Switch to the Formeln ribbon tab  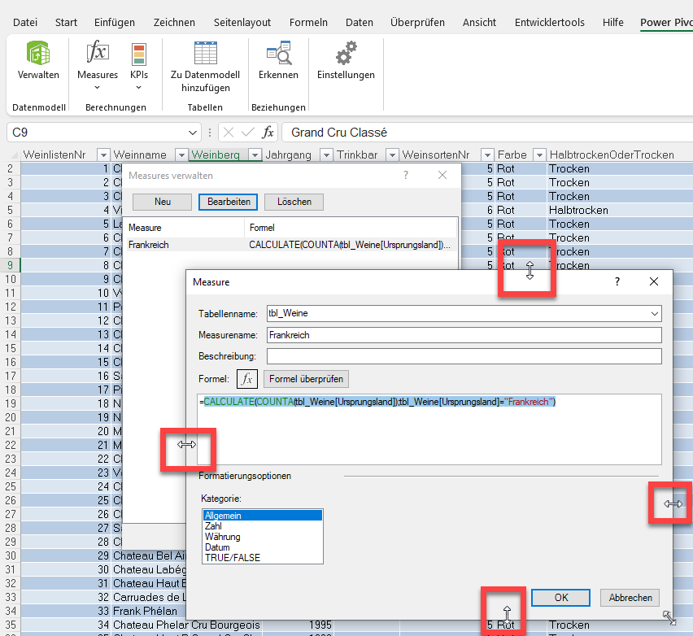point(308,23)
